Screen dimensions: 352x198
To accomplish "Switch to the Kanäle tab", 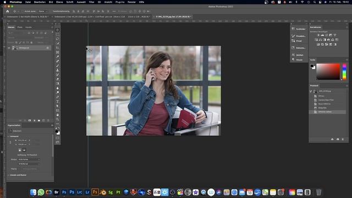I will pos(29,27).
